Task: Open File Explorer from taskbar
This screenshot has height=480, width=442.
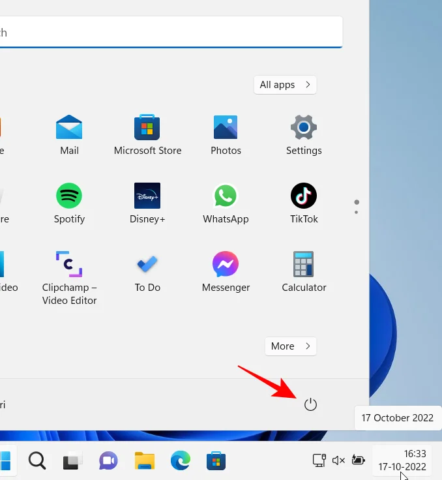Action: 145,460
